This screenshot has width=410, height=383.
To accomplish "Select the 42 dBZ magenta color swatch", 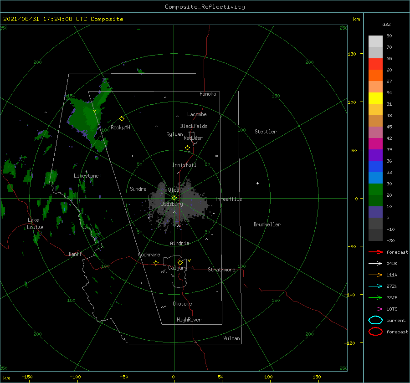I will pos(375,144).
